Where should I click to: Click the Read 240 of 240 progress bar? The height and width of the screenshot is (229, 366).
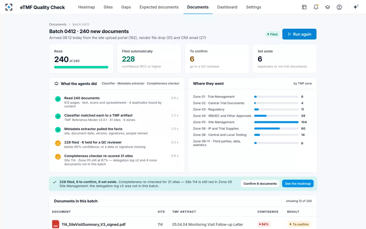coord(81,67)
